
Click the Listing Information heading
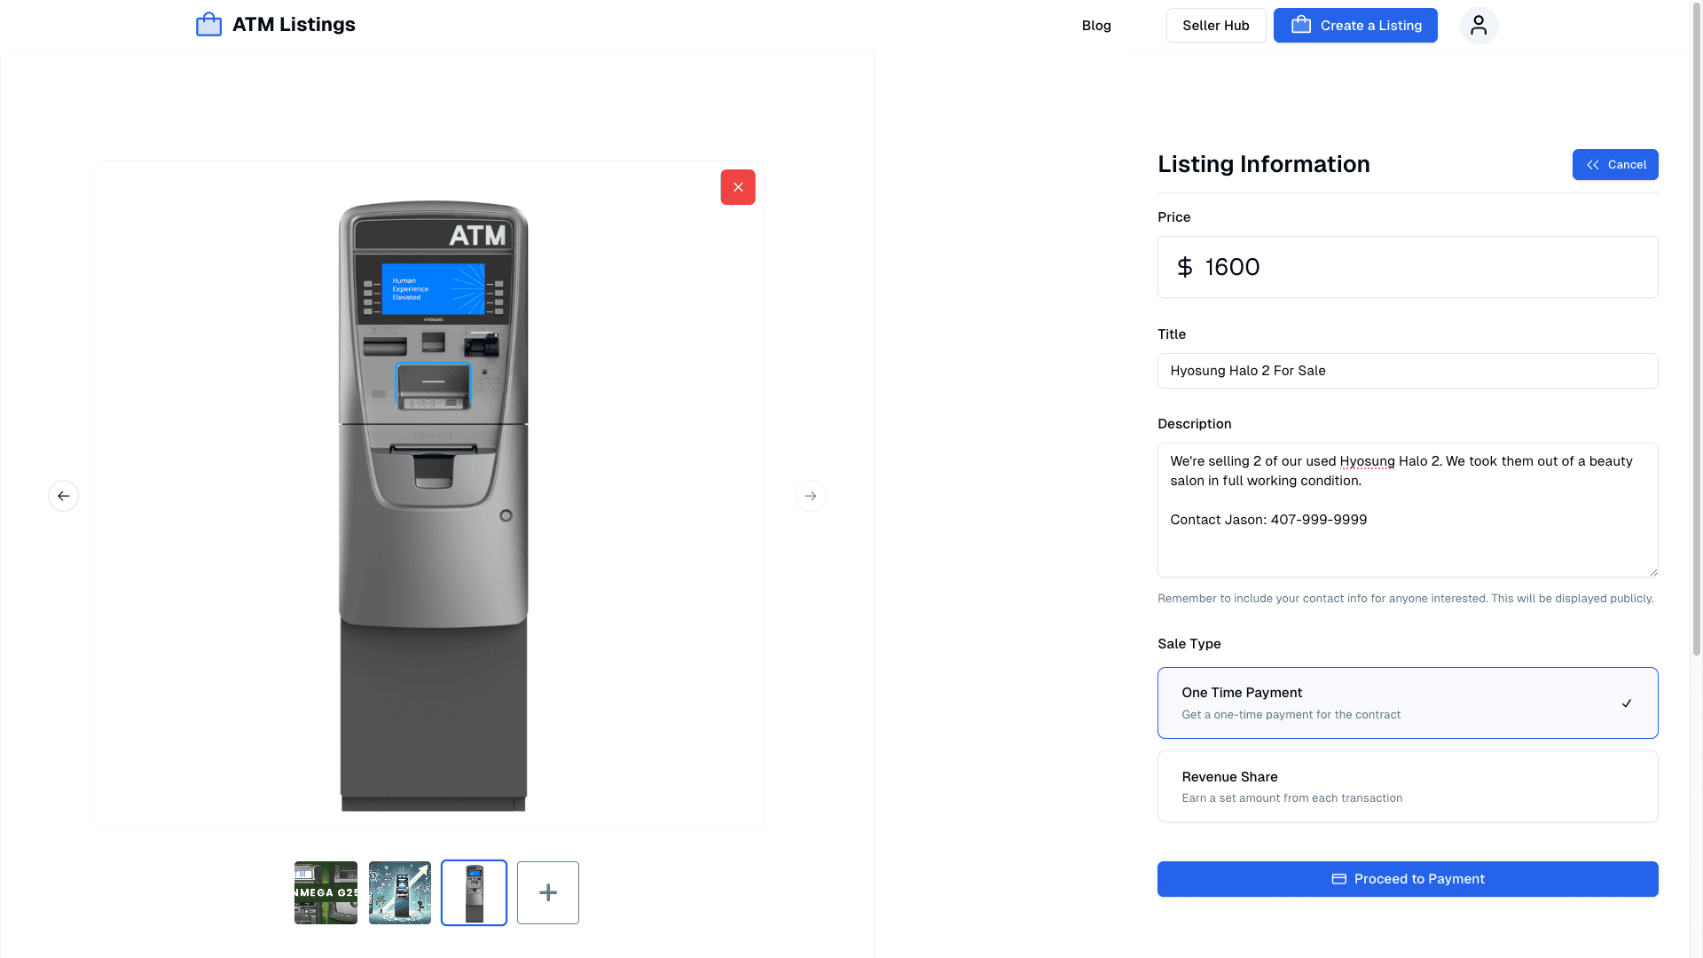pyautogui.click(x=1263, y=164)
